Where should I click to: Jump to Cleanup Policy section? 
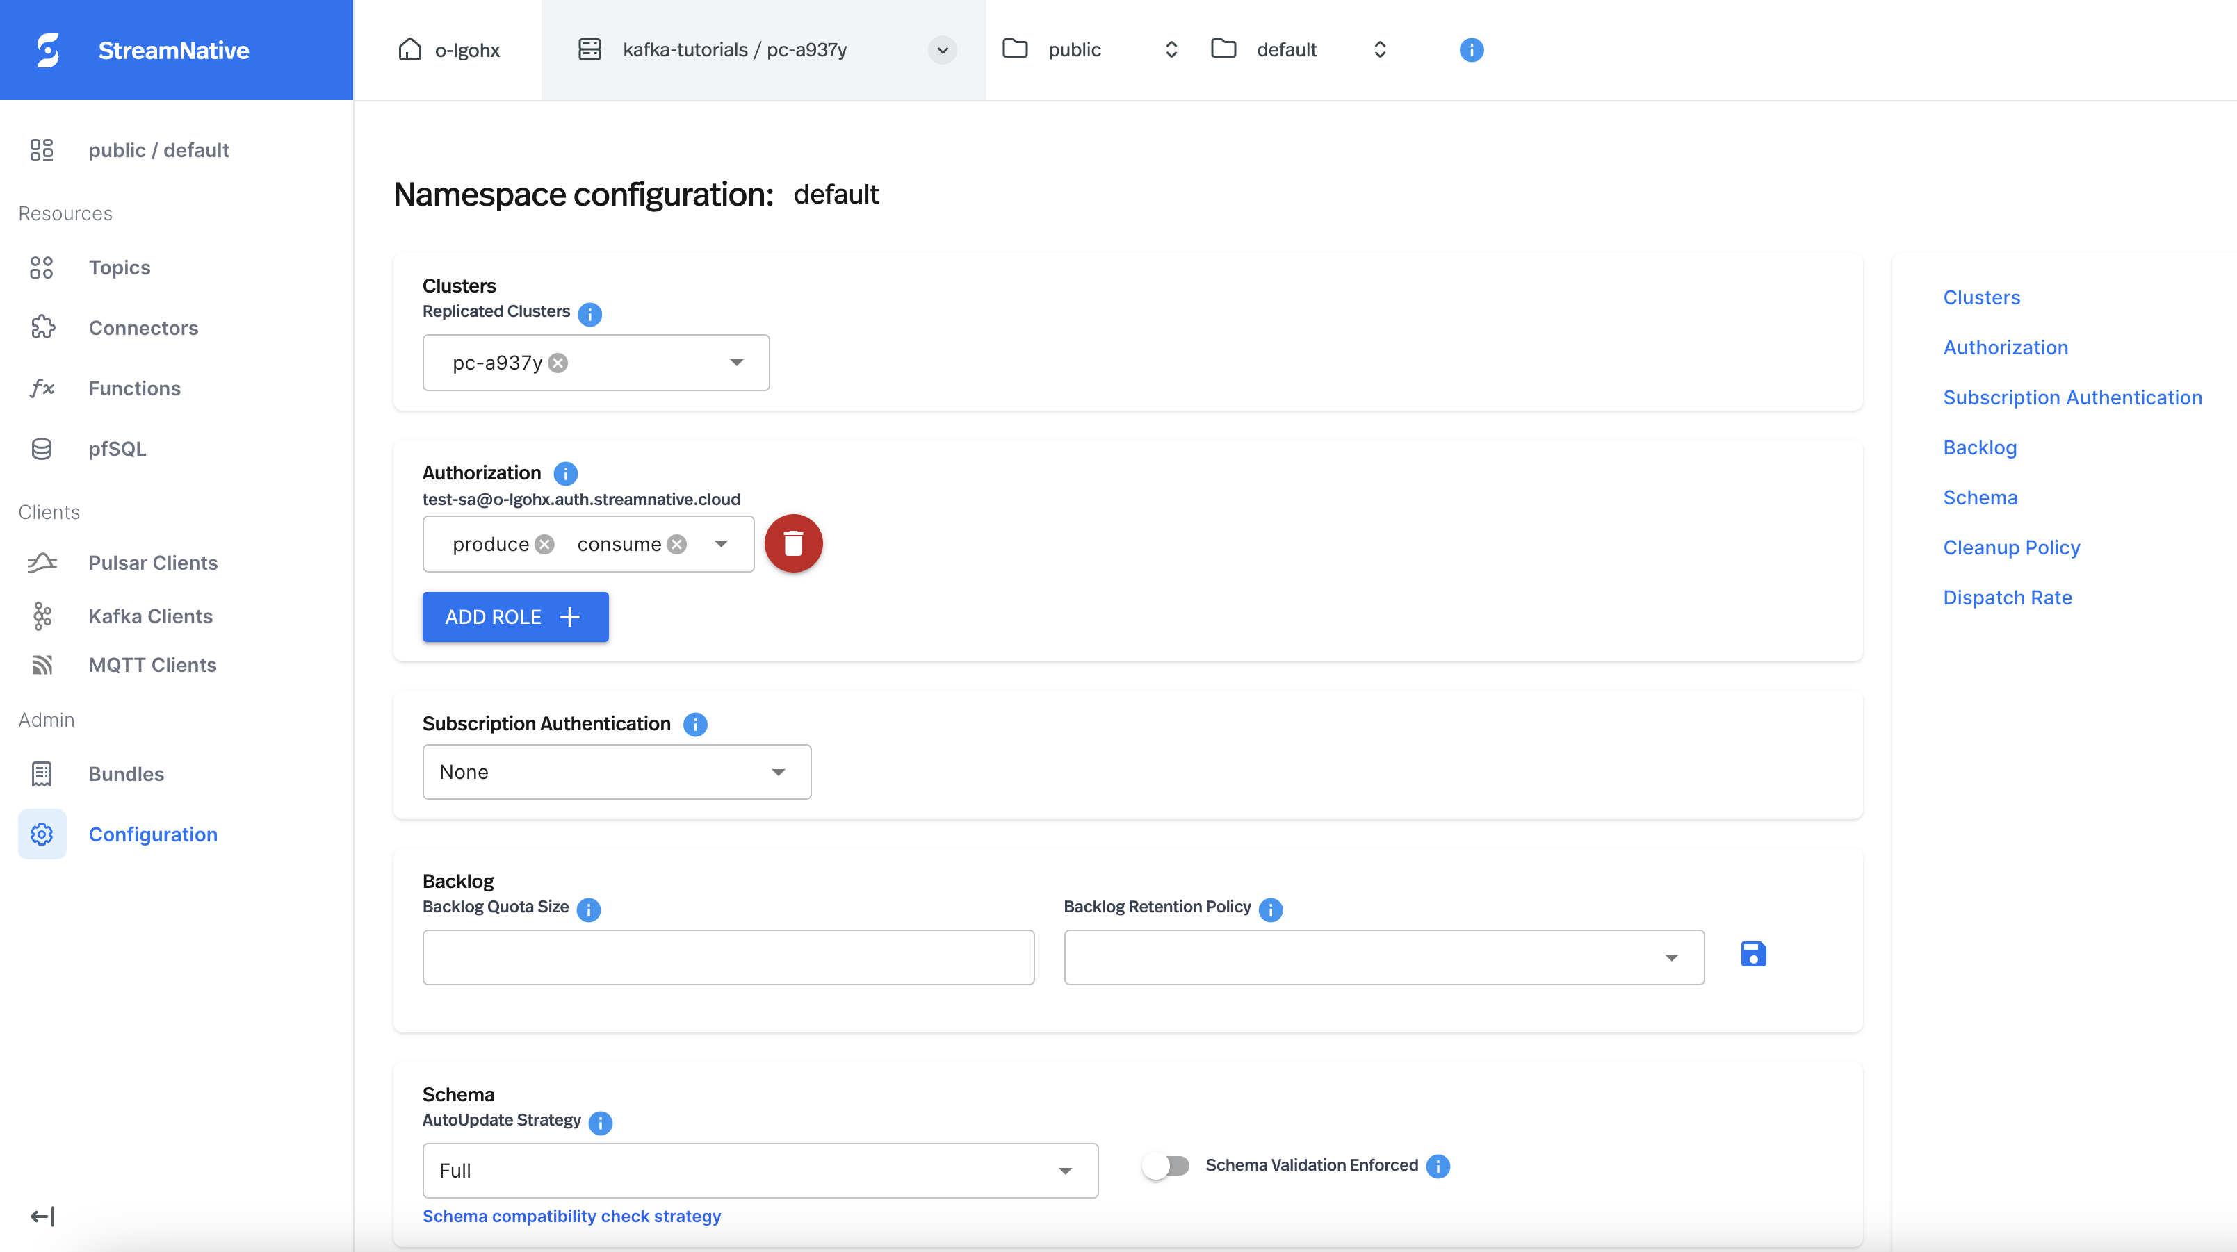click(2012, 547)
